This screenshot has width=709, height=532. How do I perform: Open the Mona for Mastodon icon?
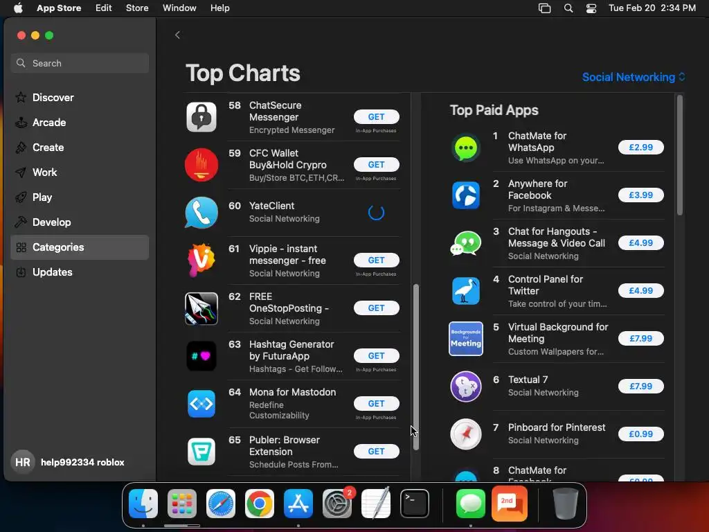201,404
